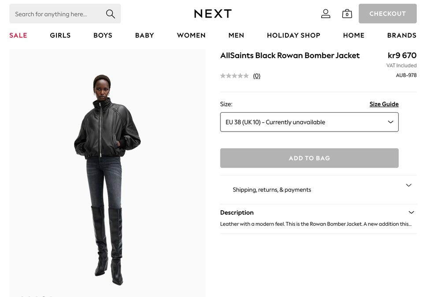Expand the Description section chevron
The width and height of the screenshot is (423, 297).
click(x=411, y=213)
